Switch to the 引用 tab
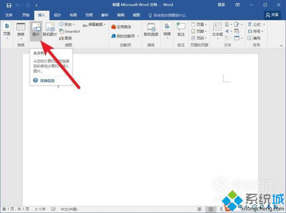 tap(89, 15)
